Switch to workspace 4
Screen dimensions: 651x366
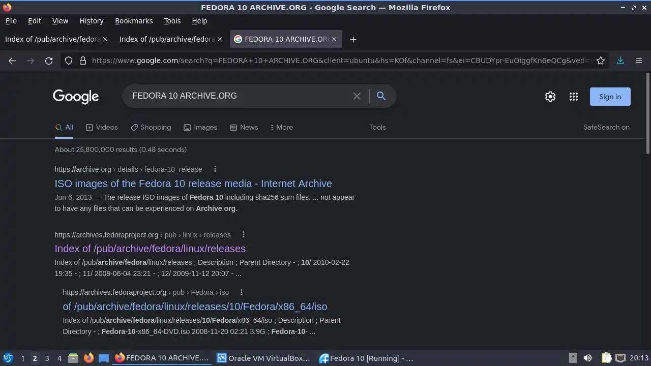pos(59,358)
